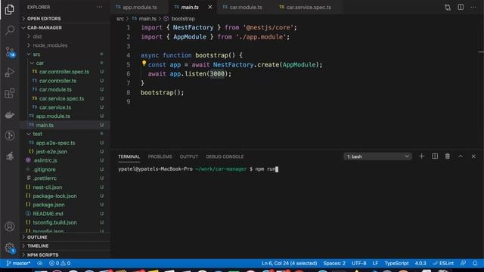Open the Manage gear in activity bar
The height and width of the screenshot is (272, 484).
tap(10, 248)
